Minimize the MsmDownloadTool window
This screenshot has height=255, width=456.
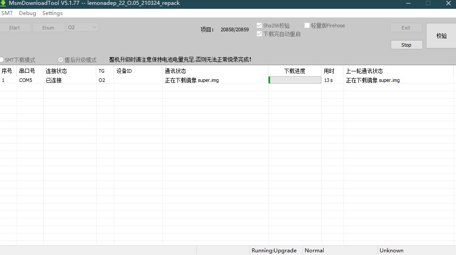[408, 3]
